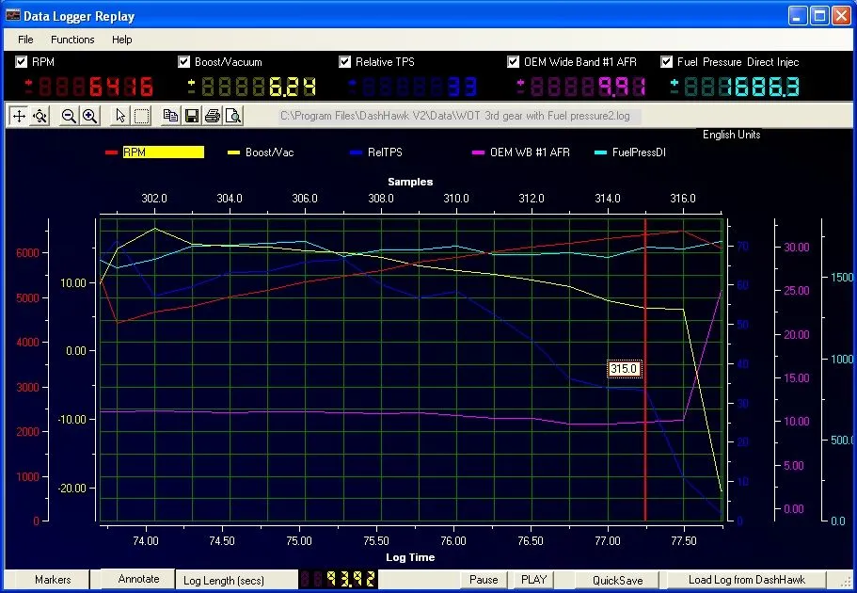Image resolution: width=857 pixels, height=593 pixels.
Task: Zoom out using the minus magnifier
Action: point(69,116)
